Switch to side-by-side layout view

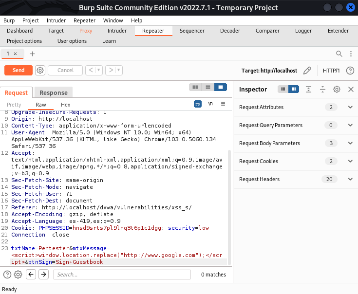point(195,87)
